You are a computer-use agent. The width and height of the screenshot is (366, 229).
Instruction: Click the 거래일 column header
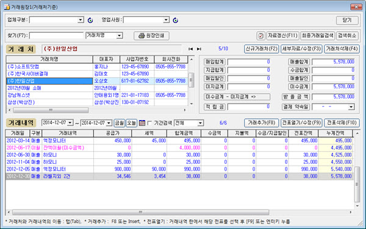[18, 133]
